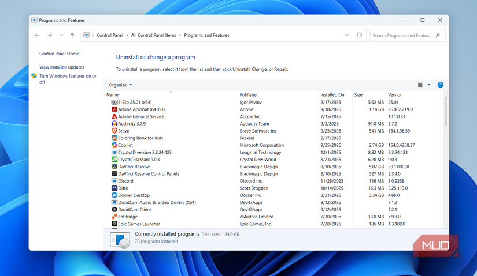Click the Currently installed programs thumbnail icon
The height and width of the screenshot is (276, 477).
120,240
